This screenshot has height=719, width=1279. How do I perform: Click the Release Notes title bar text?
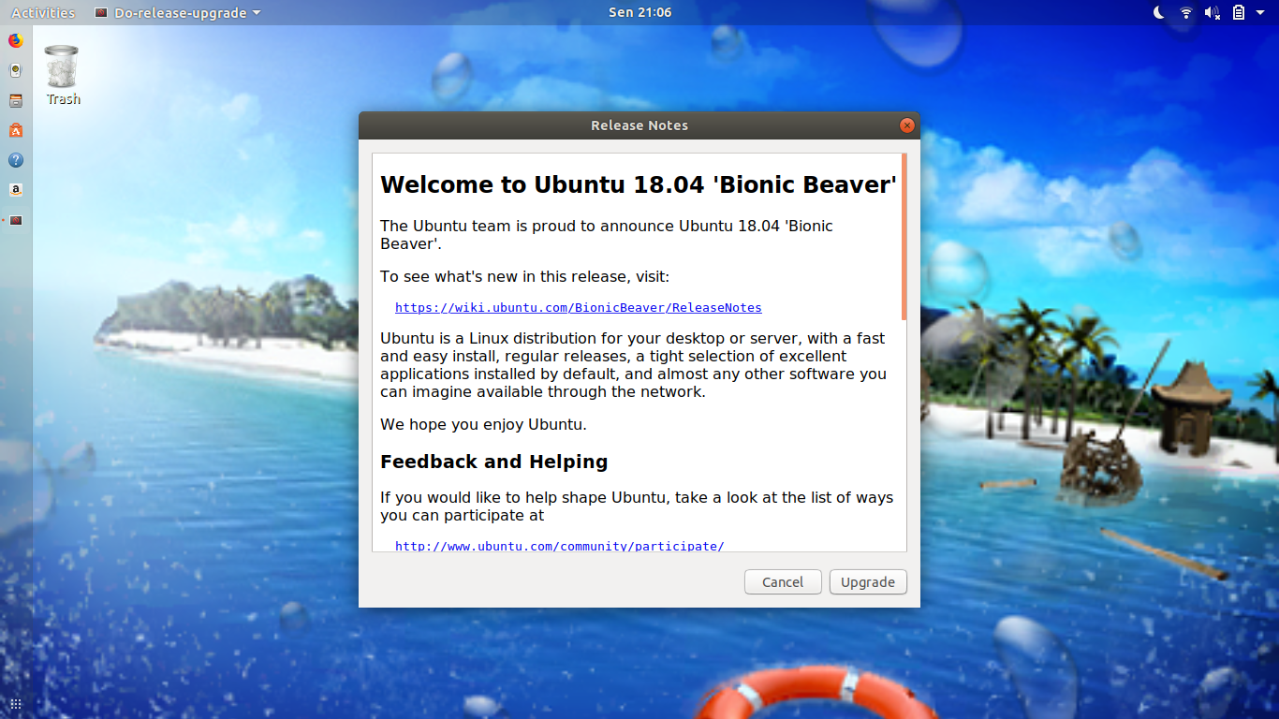[639, 125]
